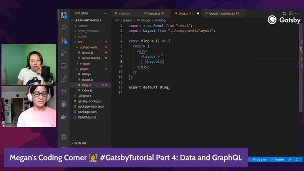Click the import Layout statement line

(172, 30)
